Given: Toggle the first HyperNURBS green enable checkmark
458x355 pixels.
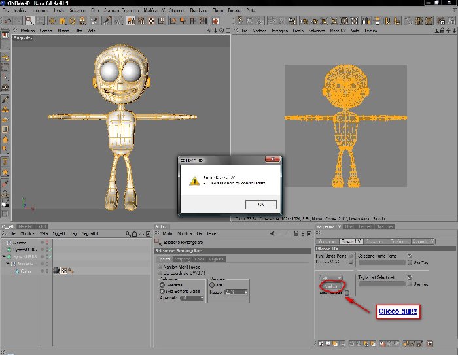Looking at the screenshot, I should (x=50, y=250).
